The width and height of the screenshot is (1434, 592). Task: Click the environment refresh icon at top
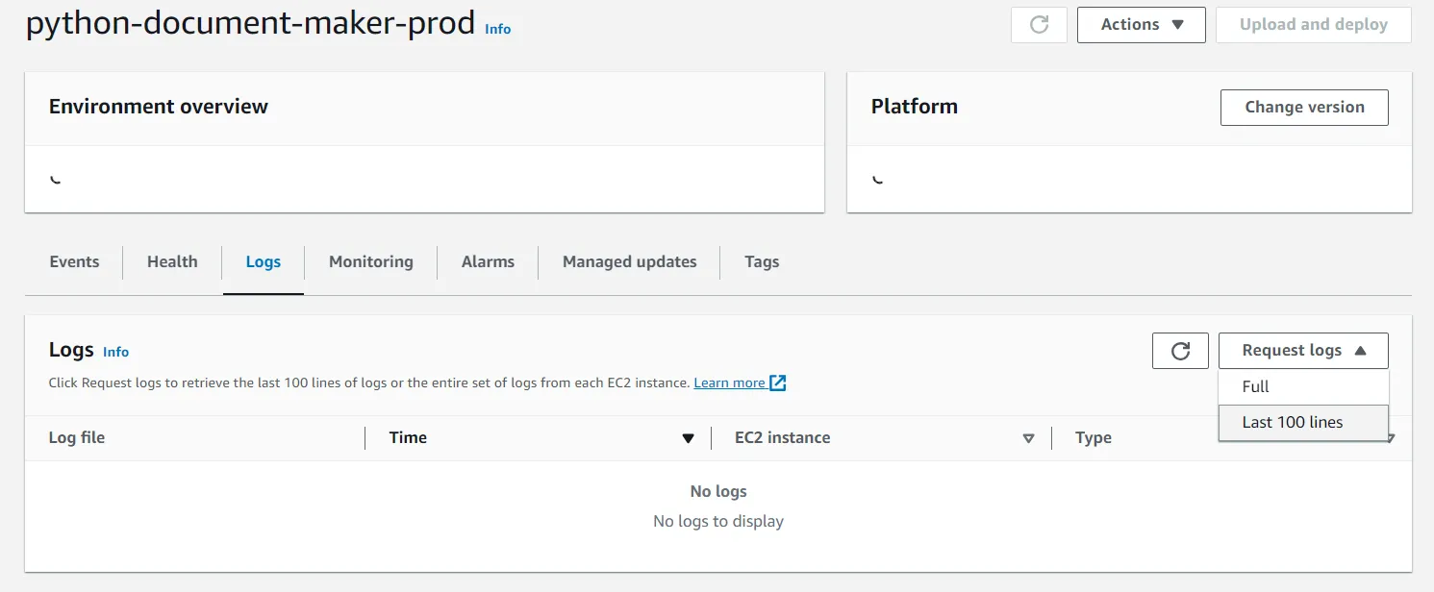tap(1039, 25)
